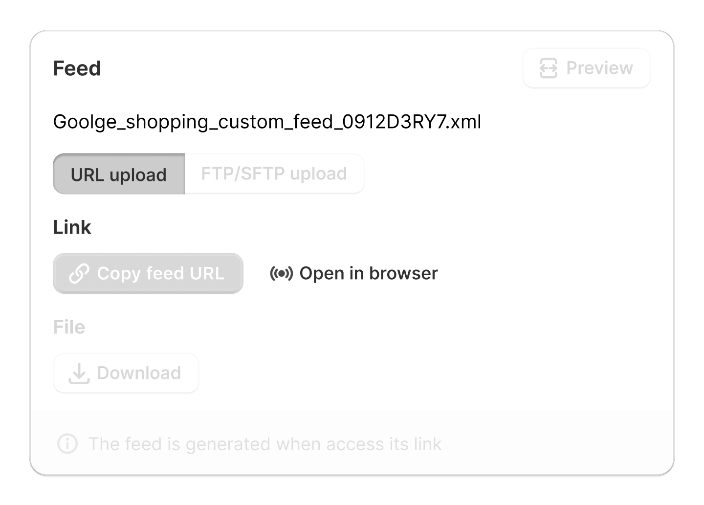Click the .xml extension of the feed name
This screenshot has width=704, height=505.
[465, 122]
